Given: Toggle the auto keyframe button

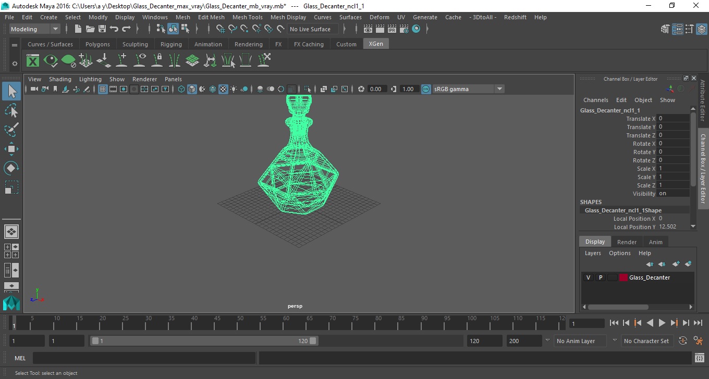Looking at the screenshot, I should coord(683,341).
